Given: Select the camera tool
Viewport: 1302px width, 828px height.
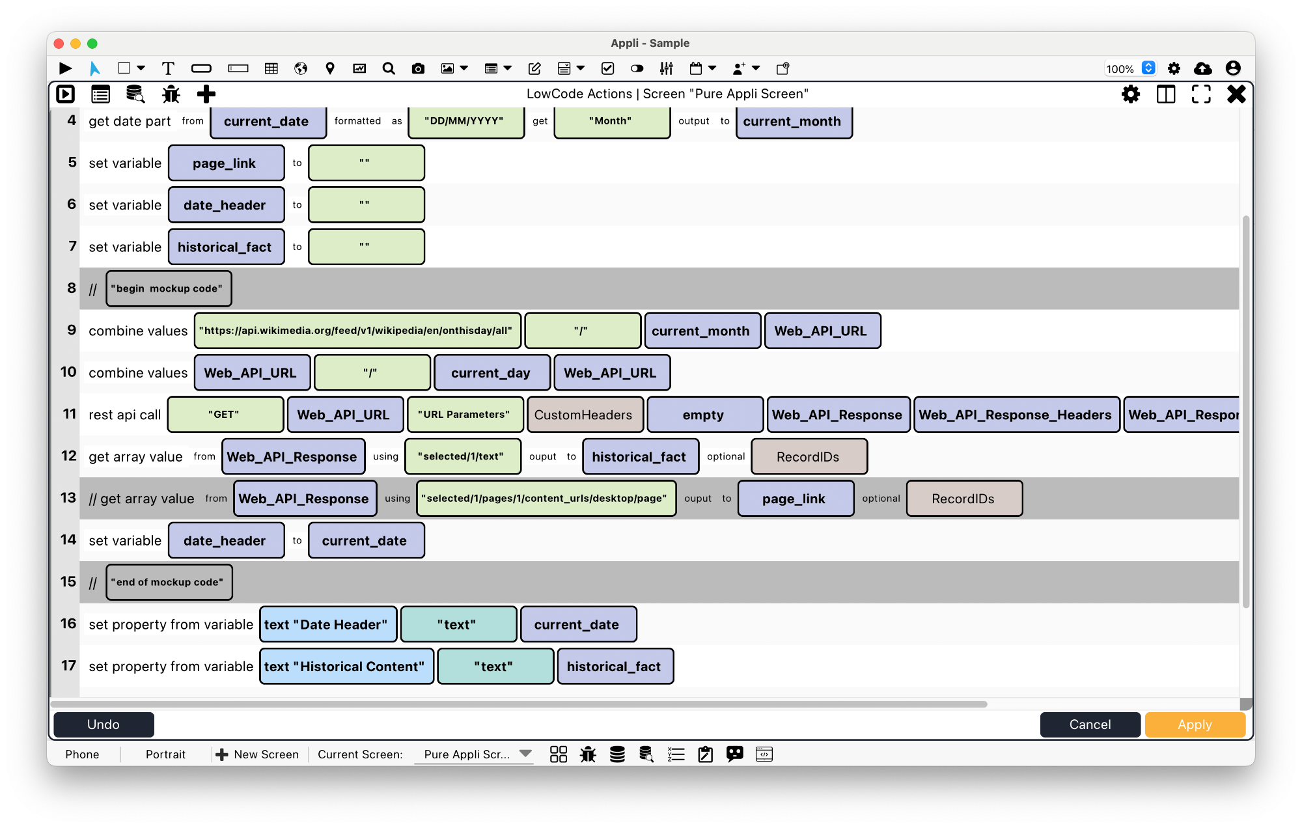Looking at the screenshot, I should 418,68.
